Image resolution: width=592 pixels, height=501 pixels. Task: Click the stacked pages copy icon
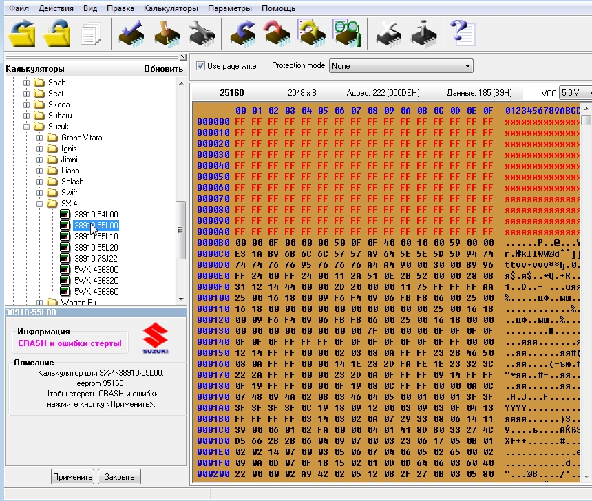(x=91, y=34)
